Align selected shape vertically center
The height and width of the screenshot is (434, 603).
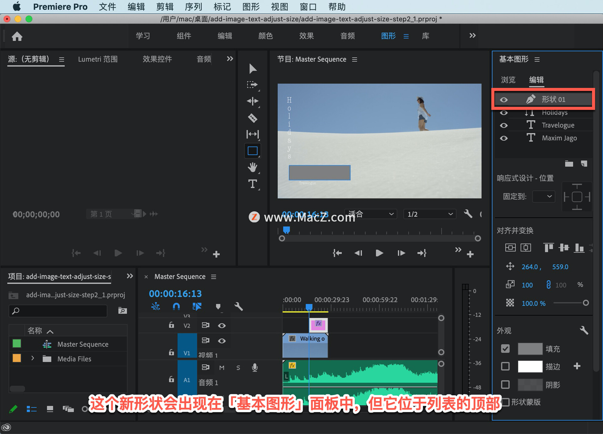[x=510, y=248]
